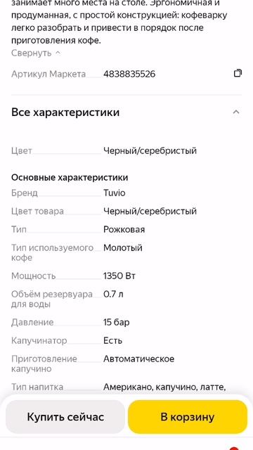
Task: Tap the Купить сейчас button
Action: pos(65,417)
